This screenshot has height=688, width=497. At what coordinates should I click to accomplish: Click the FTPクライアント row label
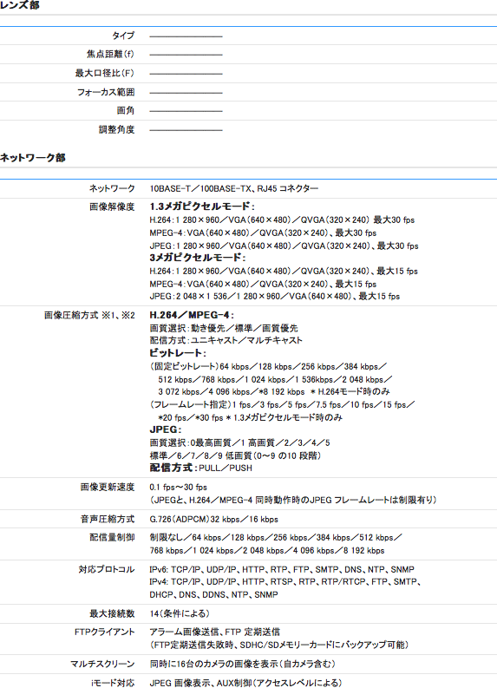(x=104, y=632)
